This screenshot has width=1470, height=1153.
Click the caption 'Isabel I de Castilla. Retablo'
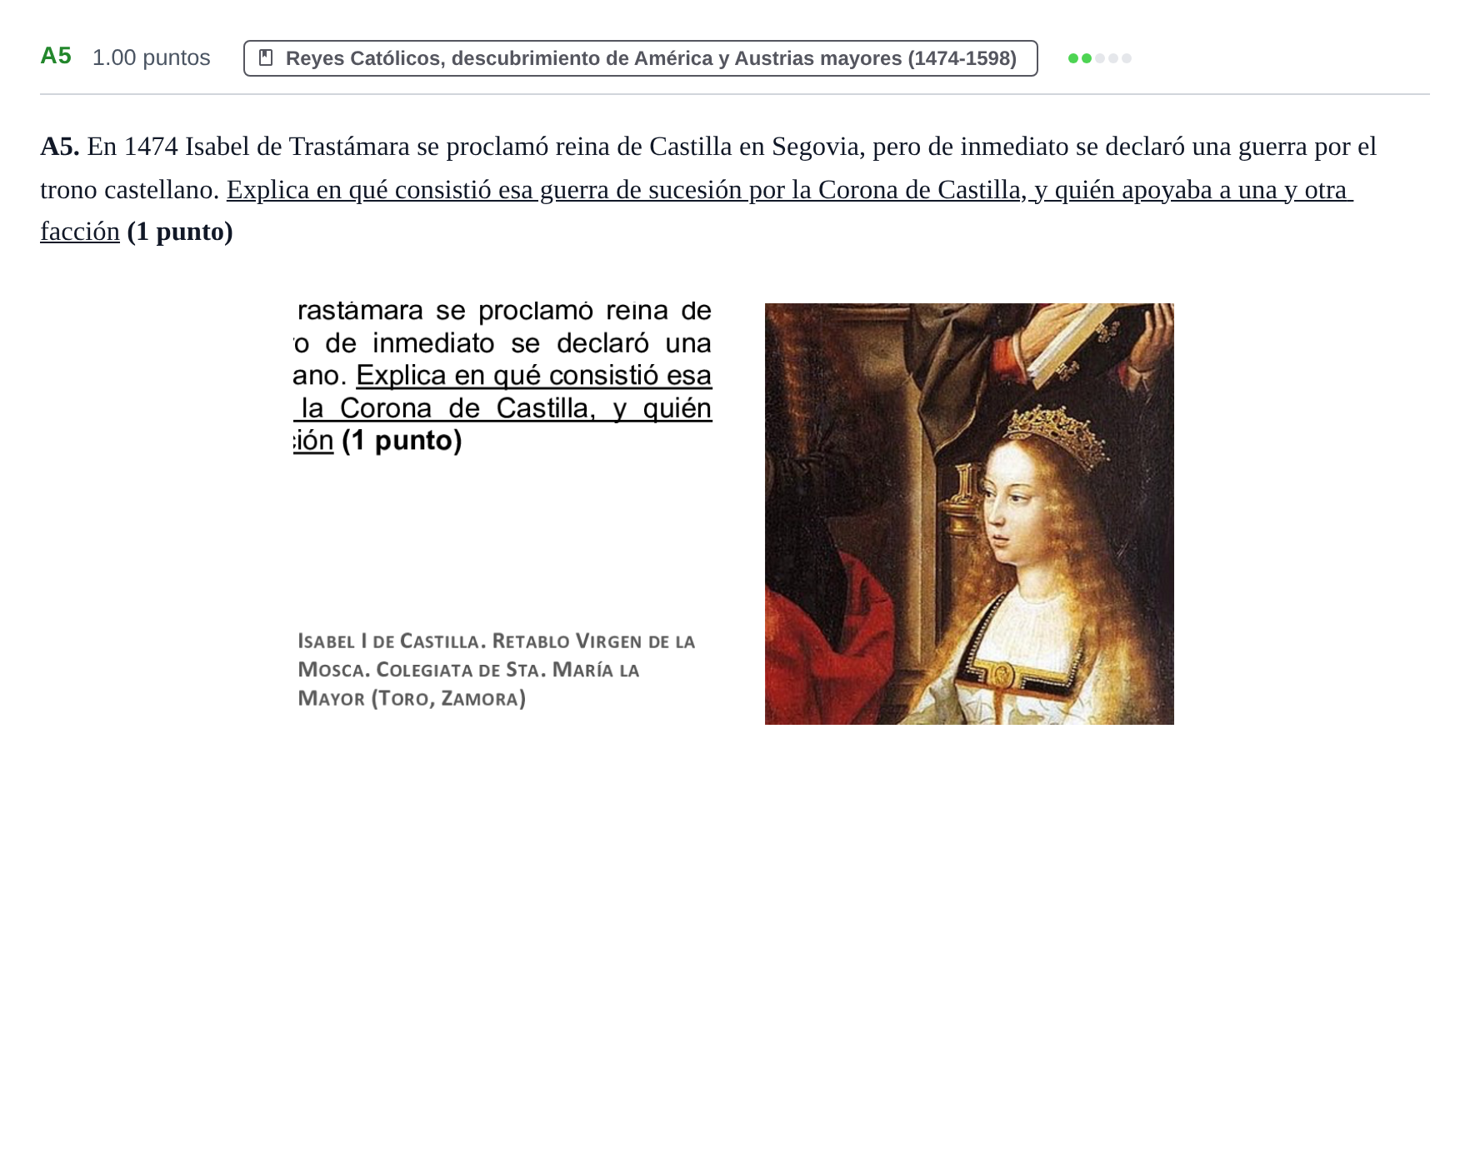point(432,641)
